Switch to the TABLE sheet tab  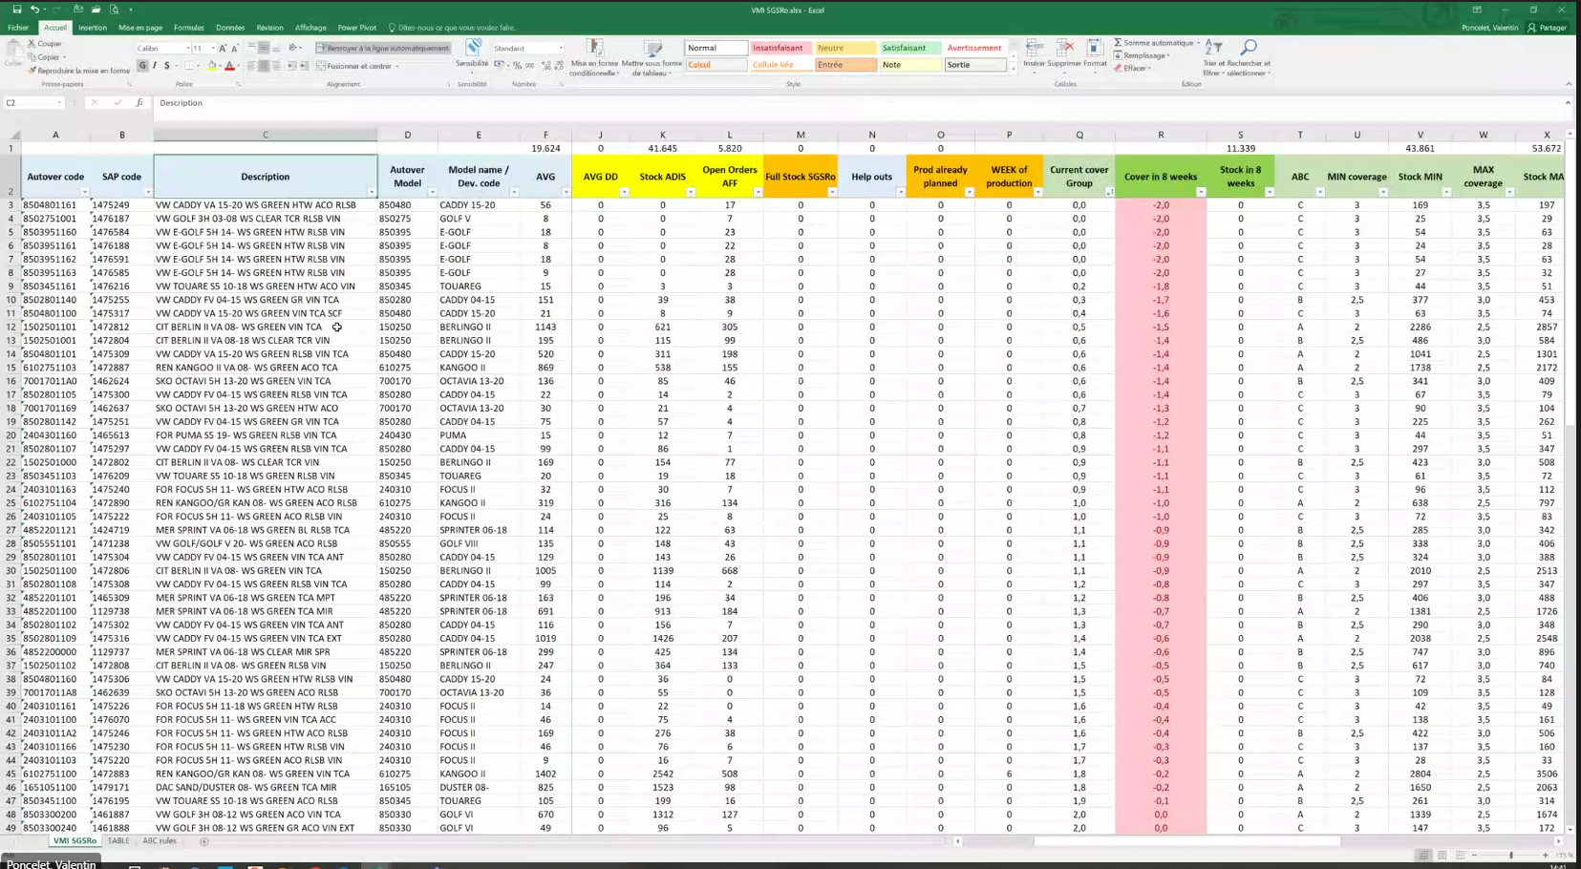click(118, 841)
